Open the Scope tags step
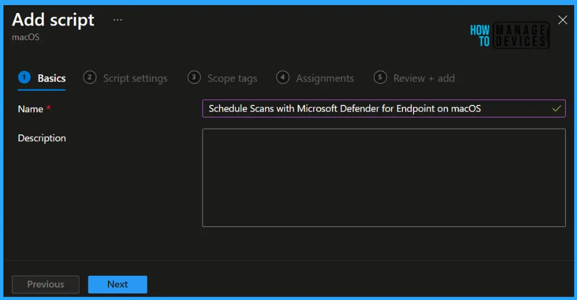Image resolution: width=577 pixels, height=300 pixels. (x=222, y=78)
